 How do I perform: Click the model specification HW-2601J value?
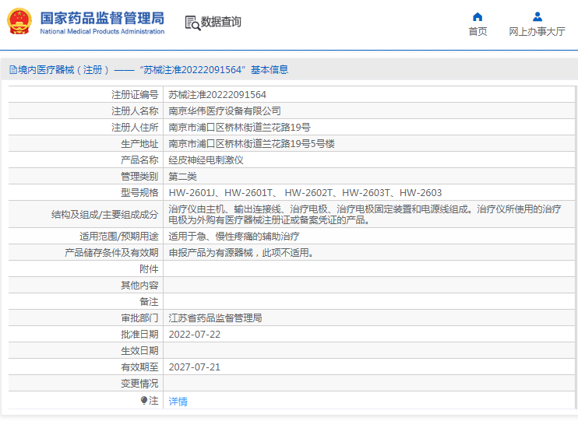coord(192,192)
